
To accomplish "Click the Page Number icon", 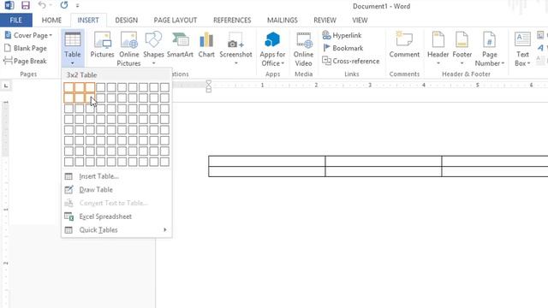I will (x=489, y=39).
